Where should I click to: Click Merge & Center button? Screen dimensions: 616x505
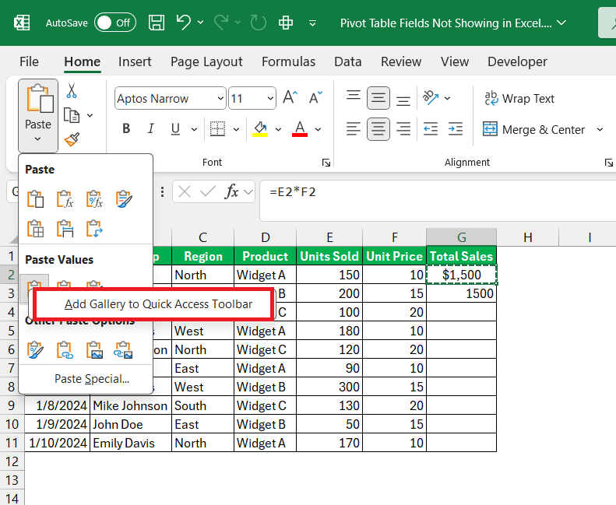point(534,129)
